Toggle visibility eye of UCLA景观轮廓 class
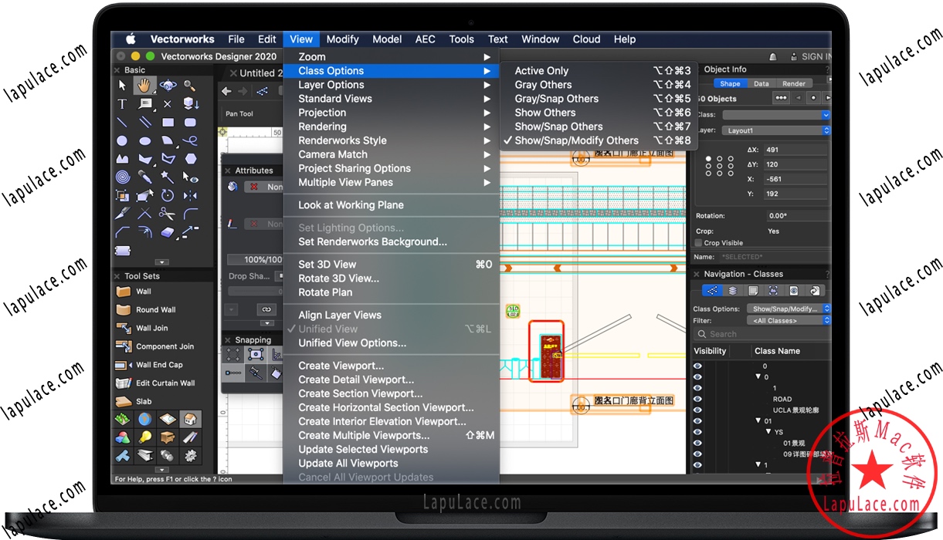943x540 pixels. coord(698,410)
